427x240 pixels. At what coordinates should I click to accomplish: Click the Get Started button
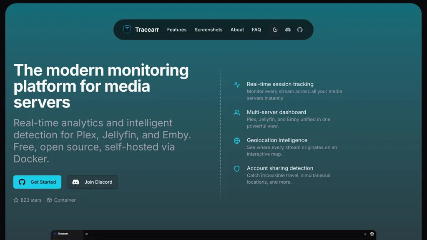(37, 182)
